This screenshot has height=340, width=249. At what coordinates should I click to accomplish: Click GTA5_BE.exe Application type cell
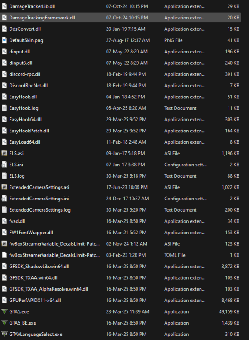176,323
